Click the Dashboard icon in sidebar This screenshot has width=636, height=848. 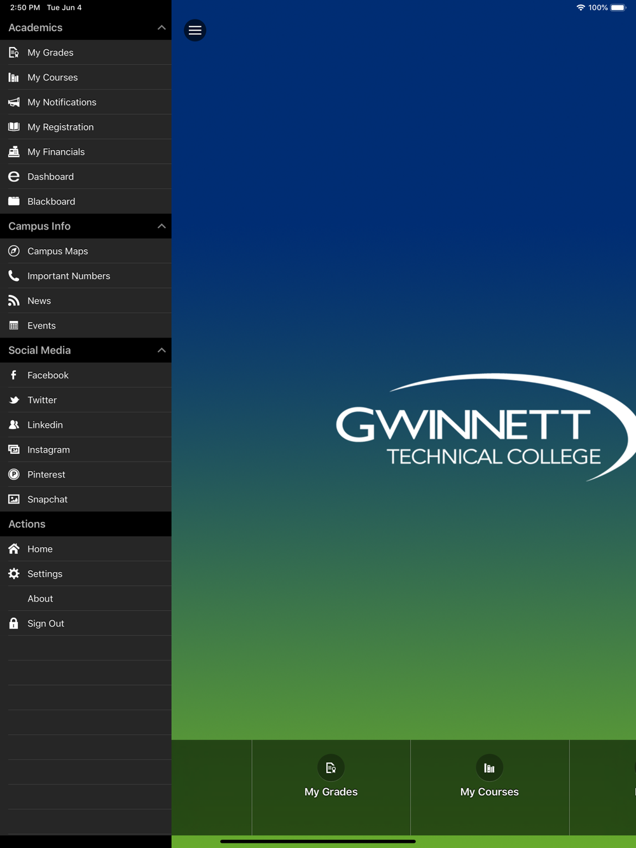coord(13,177)
